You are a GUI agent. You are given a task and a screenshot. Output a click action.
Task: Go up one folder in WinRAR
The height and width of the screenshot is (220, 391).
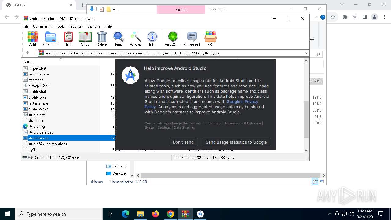pyautogui.click(x=28, y=53)
